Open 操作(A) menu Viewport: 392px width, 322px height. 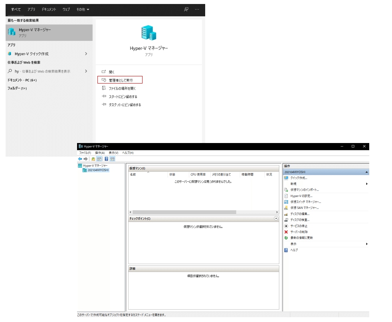tap(100, 153)
